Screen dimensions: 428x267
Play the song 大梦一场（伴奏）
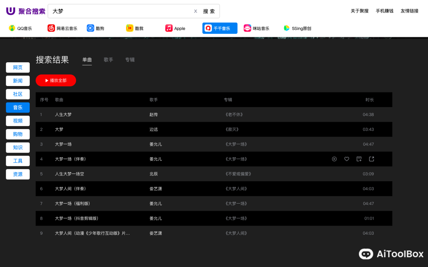[x=334, y=159]
